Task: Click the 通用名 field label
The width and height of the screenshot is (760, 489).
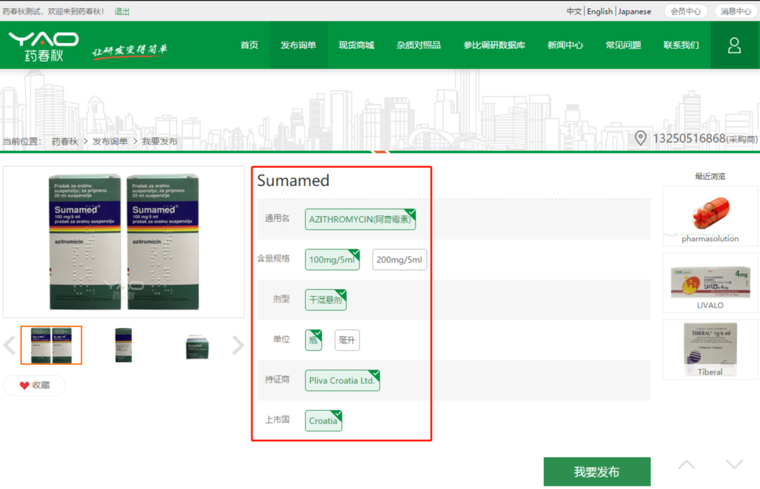Action: (x=277, y=218)
